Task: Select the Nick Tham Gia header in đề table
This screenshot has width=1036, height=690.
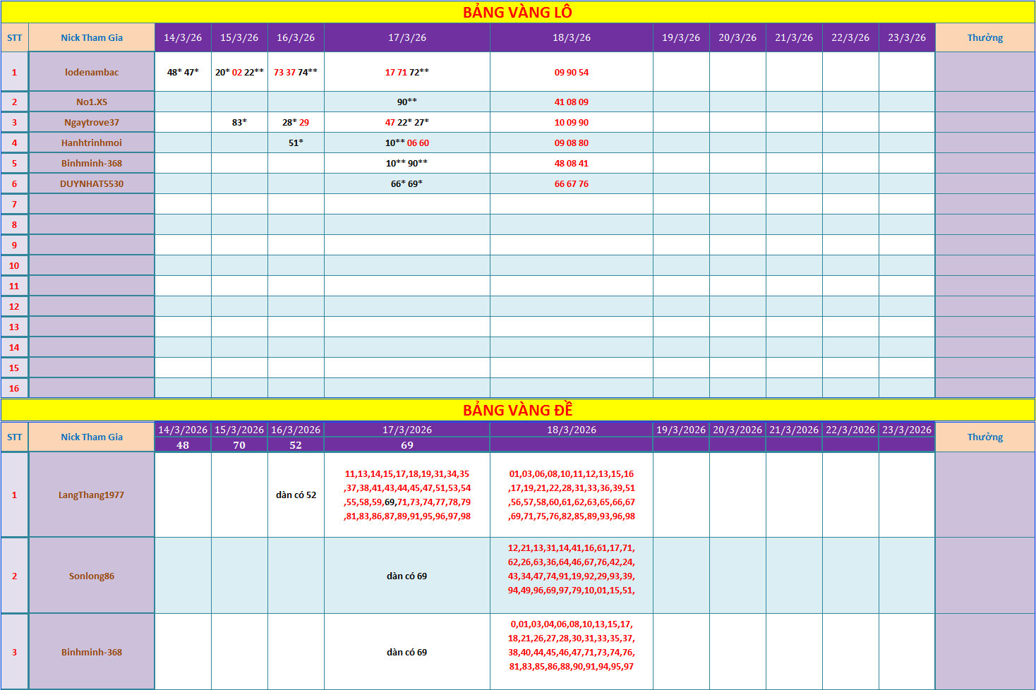Action: coord(92,437)
